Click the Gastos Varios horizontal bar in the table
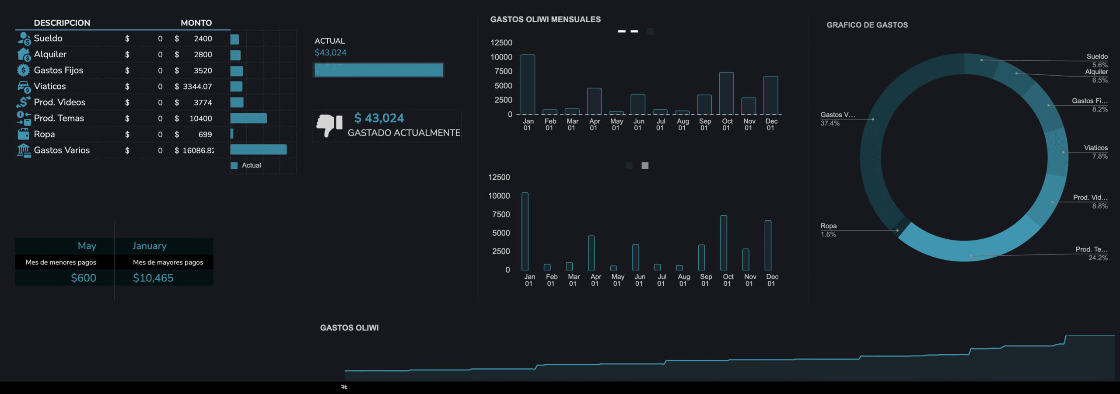This screenshot has width=1120, height=394. pyautogui.click(x=259, y=150)
